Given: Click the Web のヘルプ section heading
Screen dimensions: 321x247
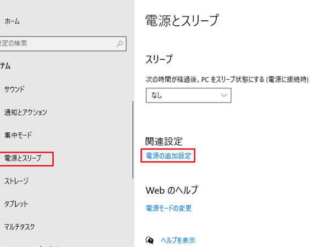Looking at the screenshot, I should tap(172, 190).
